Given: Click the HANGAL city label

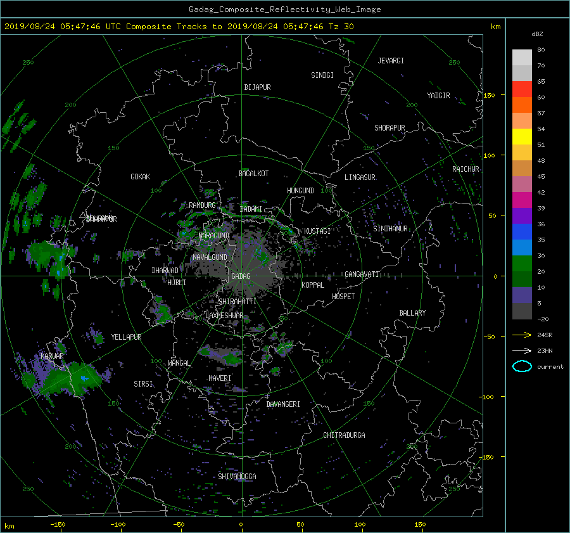Looking at the screenshot, I should click(x=179, y=363).
